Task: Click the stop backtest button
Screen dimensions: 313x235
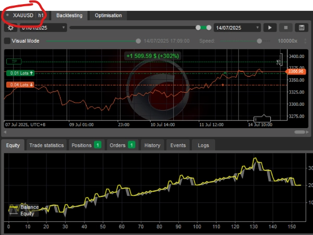Action: (x=285, y=28)
